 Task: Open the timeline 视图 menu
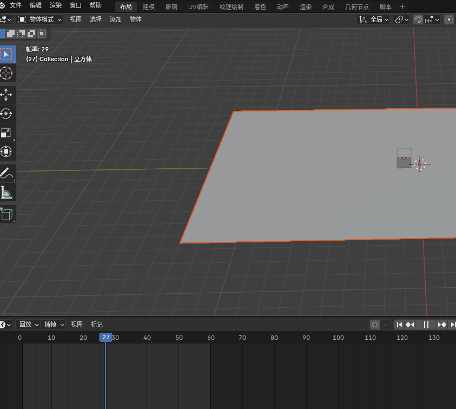coord(77,325)
